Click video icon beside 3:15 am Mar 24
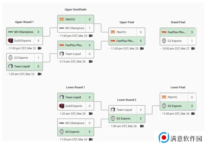The width and height of the screenshot is (206, 144). pos(91,62)
